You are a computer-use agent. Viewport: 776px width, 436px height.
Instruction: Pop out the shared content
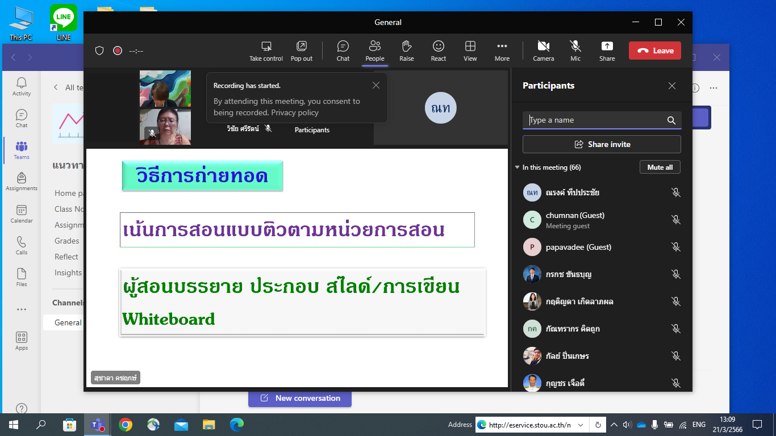pyautogui.click(x=302, y=51)
